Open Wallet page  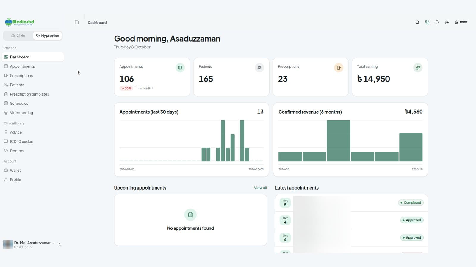click(x=33, y=170)
